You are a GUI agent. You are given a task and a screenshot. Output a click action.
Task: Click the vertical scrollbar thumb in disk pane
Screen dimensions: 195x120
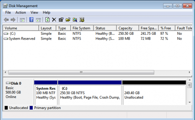click(189, 85)
